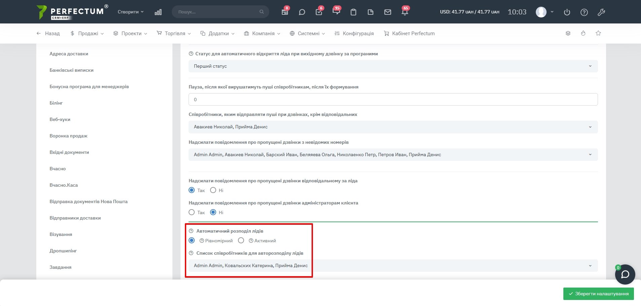Select Ні for missed calls to client admins

pos(213,212)
